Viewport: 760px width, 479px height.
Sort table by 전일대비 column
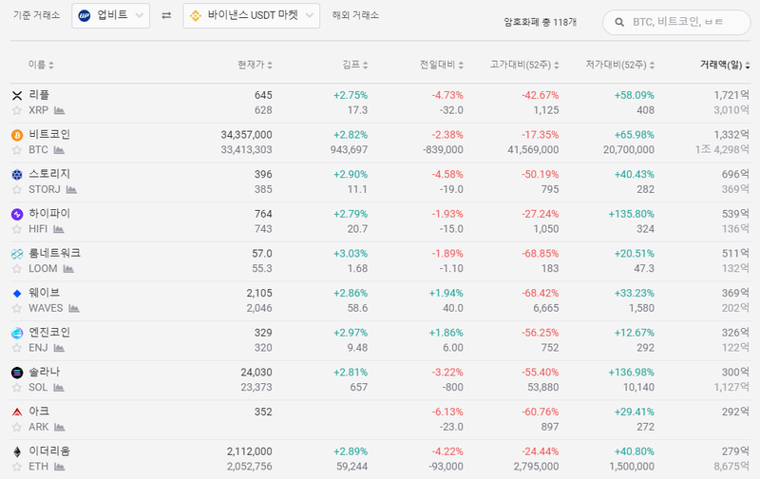(x=442, y=65)
